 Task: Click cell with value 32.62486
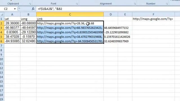(28, 41)
